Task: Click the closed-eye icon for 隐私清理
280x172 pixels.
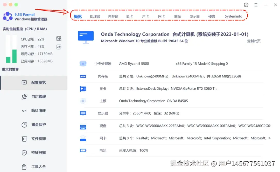Action: point(24,111)
